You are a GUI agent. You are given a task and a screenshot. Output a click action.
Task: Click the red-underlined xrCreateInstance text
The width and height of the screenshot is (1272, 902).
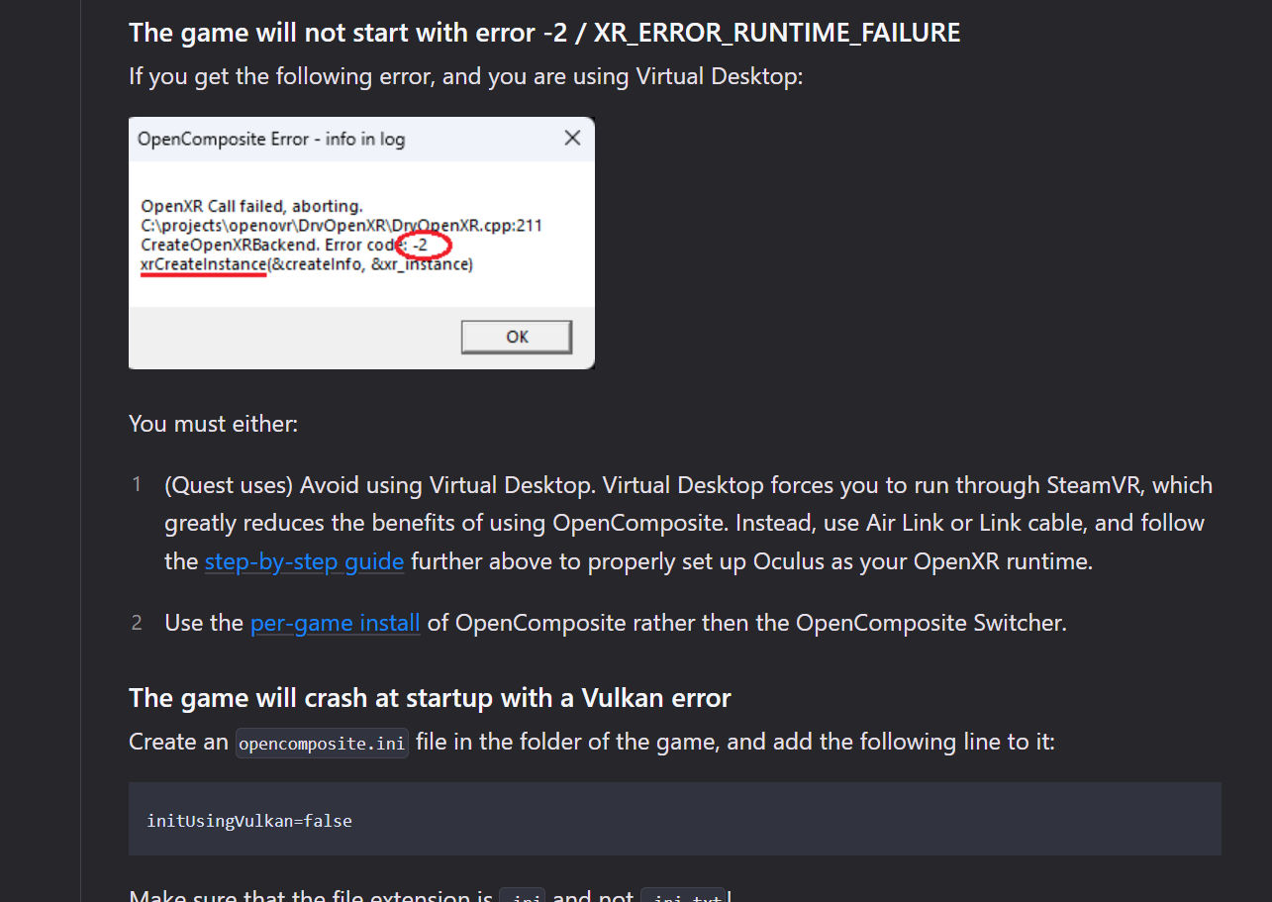coord(204,264)
